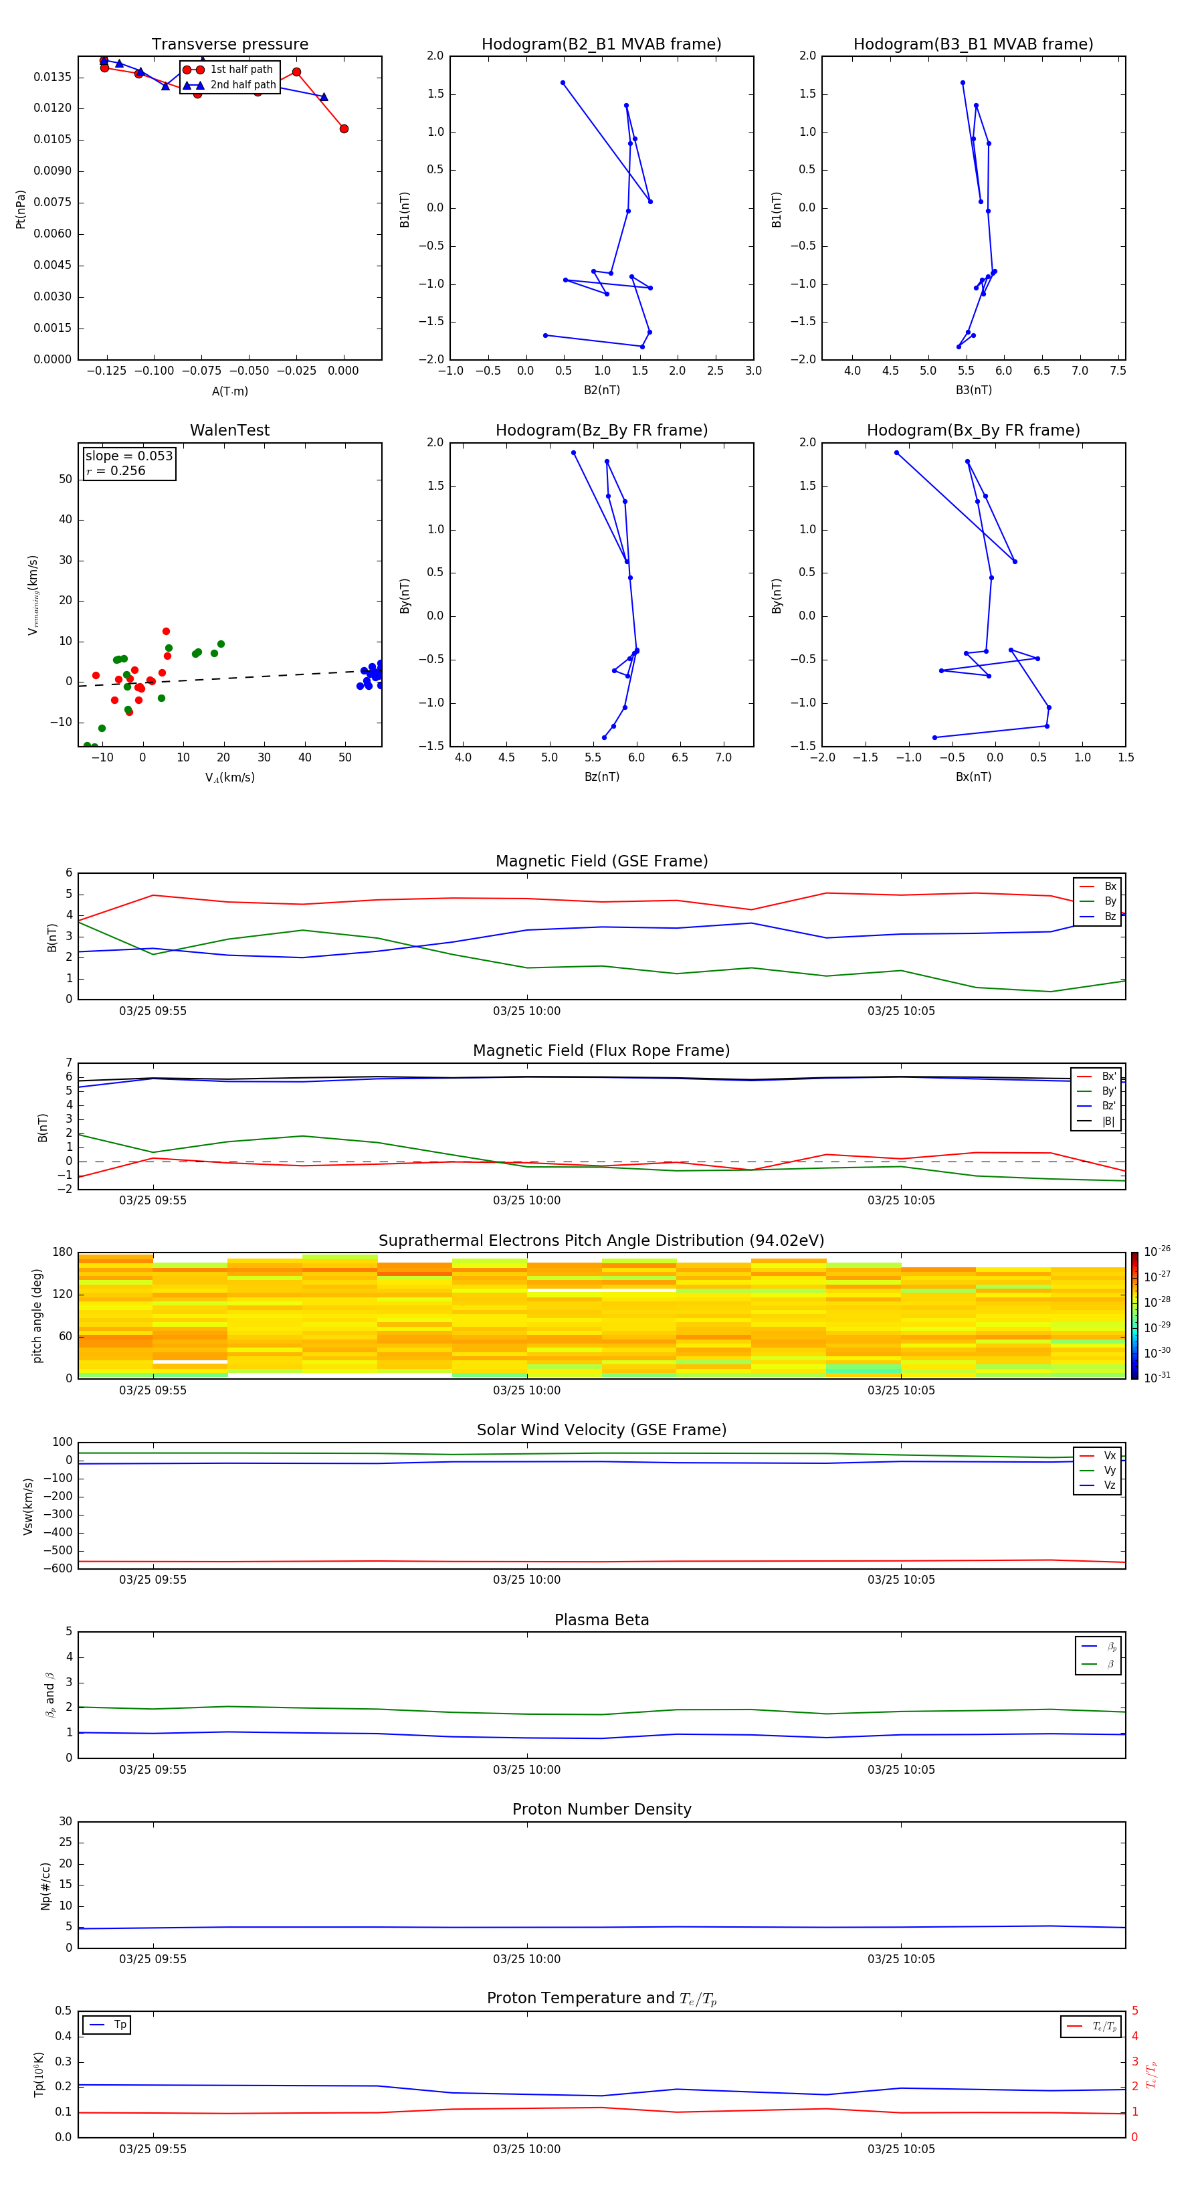The image size is (1204, 2208).
Task: Click the 'Magnetic Field (GSE Frame)' title
Action: click(601, 861)
